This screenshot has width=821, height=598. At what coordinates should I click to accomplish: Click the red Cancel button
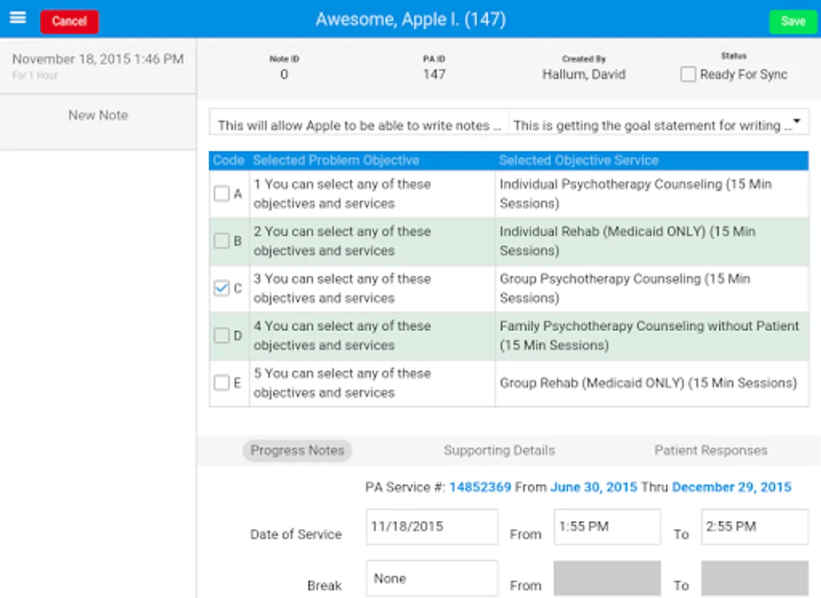coord(69,21)
